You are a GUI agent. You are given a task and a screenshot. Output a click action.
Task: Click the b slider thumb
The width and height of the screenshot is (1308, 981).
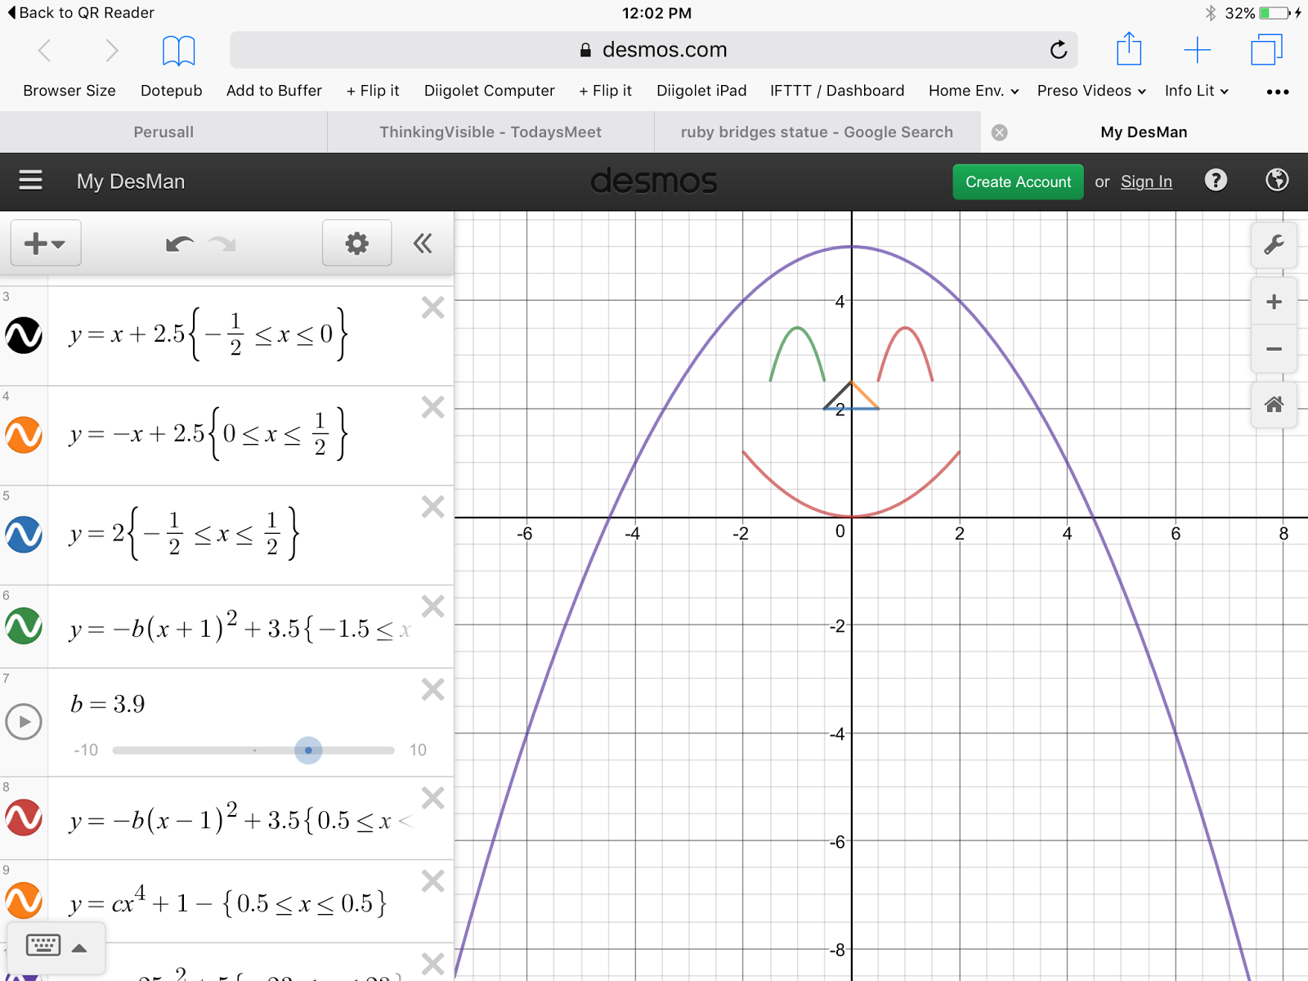(x=308, y=750)
